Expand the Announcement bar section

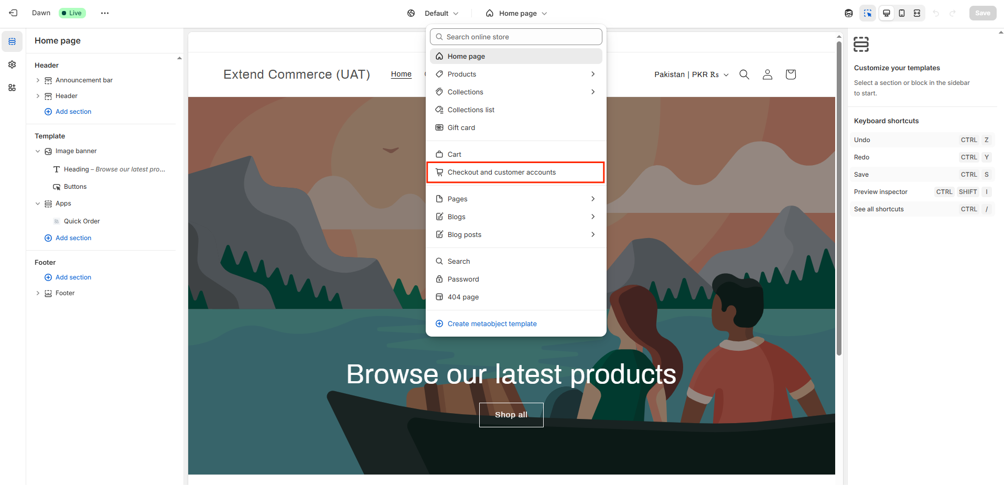pyautogui.click(x=38, y=80)
